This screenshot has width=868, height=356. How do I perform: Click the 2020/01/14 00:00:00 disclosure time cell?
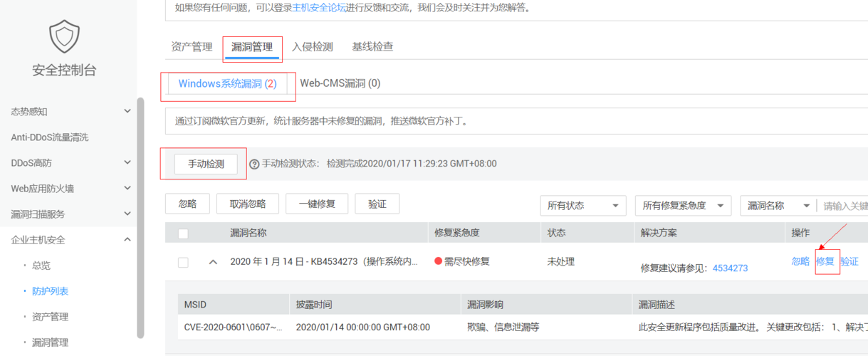tap(363, 327)
